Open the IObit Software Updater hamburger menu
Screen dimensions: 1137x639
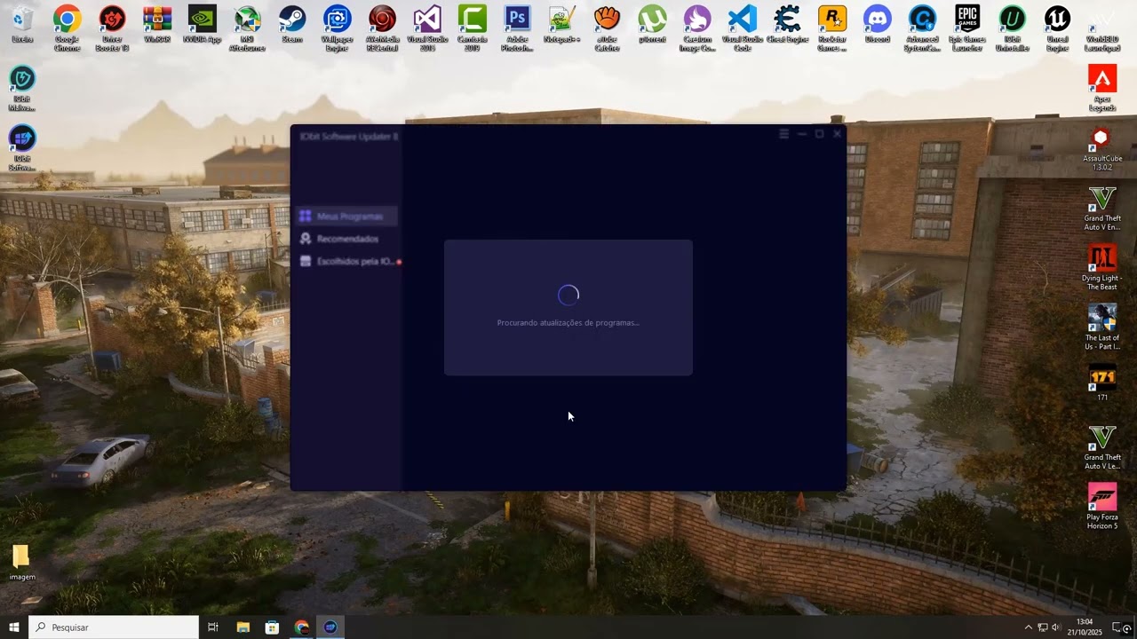pos(783,134)
